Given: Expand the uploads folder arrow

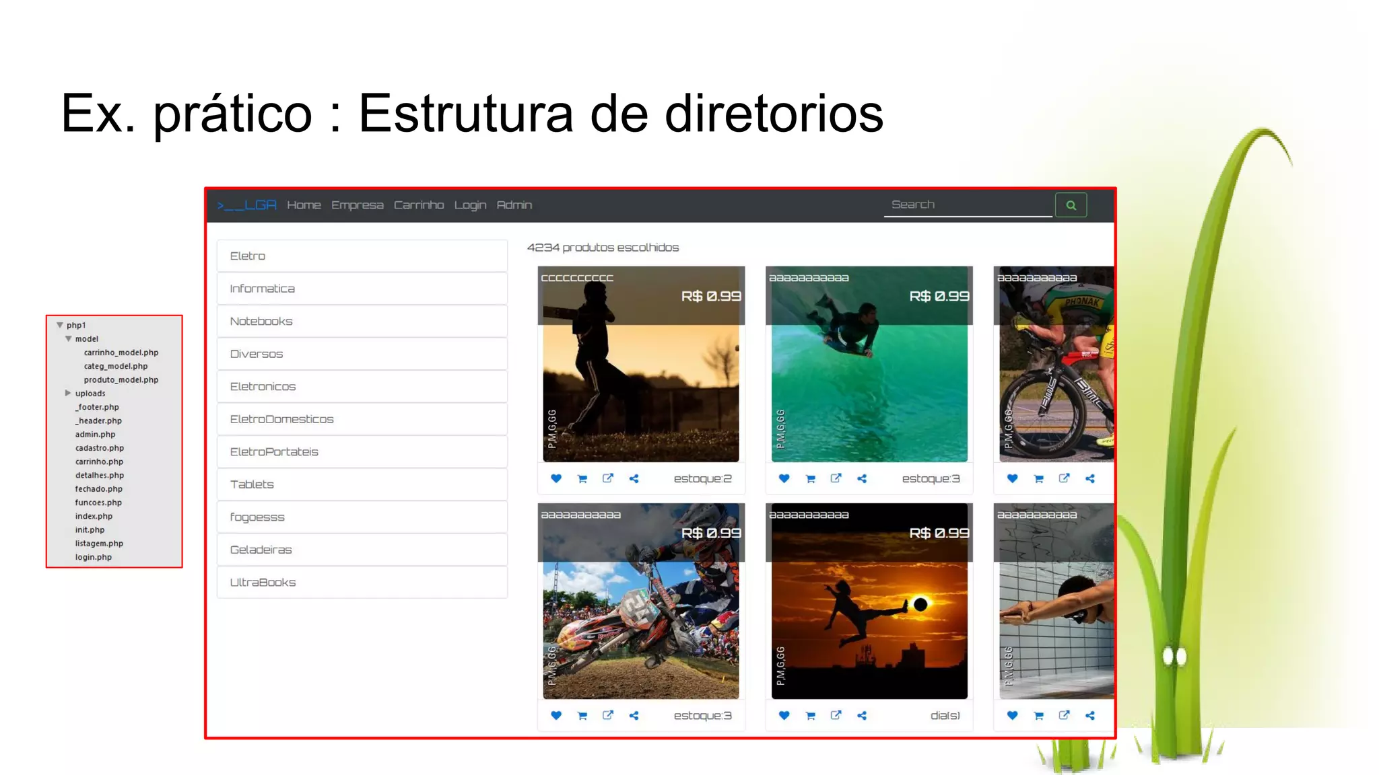Looking at the screenshot, I should (68, 393).
